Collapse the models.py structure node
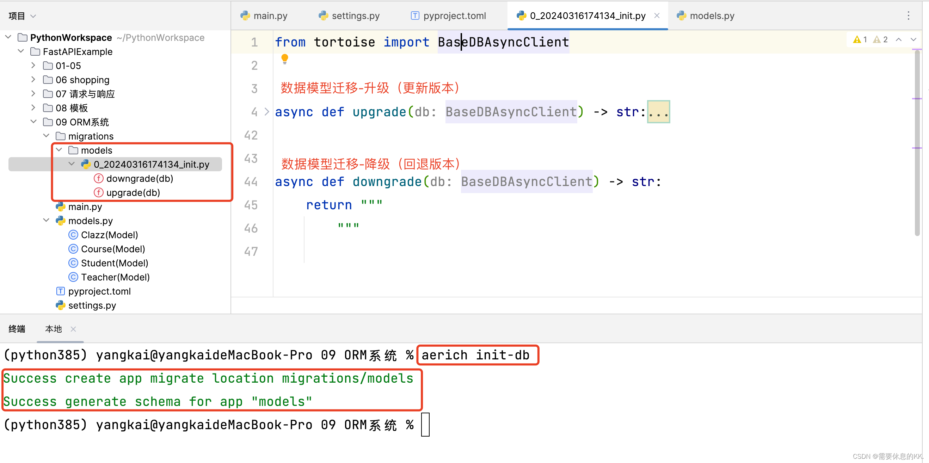Viewport: 929px width, 463px height. [x=46, y=220]
